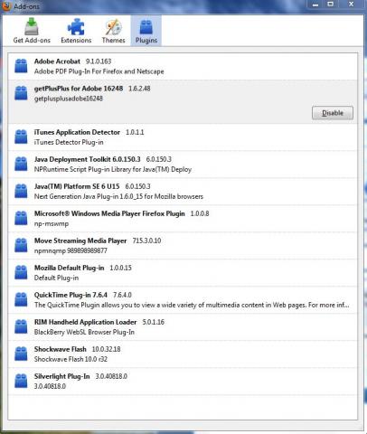The image size is (367, 434).
Task: Click Shockwave Flash version 10.0.32.18
Action: [x=106, y=349]
